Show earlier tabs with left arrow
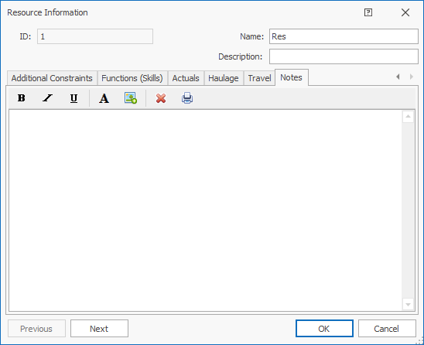Image resolution: width=424 pixels, height=345 pixels. [x=398, y=77]
